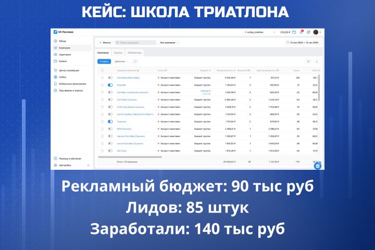Click the blue Создать button
The width and height of the screenshot is (375, 250).
tap(104, 61)
